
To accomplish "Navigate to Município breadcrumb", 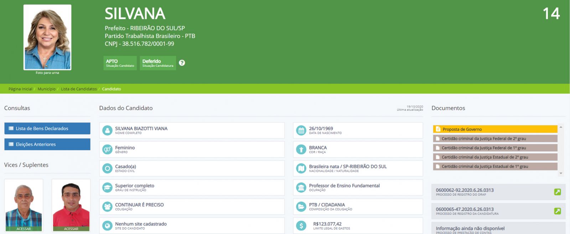I will click(x=47, y=89).
